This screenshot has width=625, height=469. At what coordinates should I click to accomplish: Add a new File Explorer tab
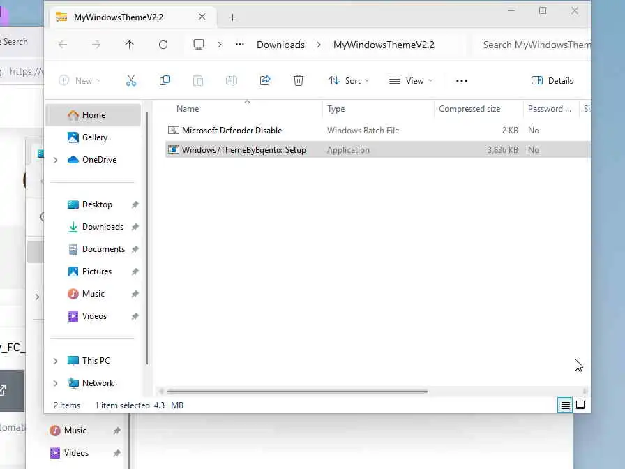click(x=232, y=17)
